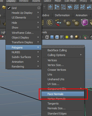Image resolution: width=92 pixels, height=116 pixels.
Task: Toggle the checkered textured display icon
Action: (62, 37)
